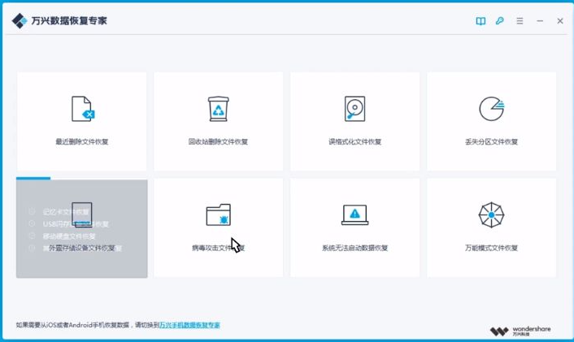Choose the all-around mode wheel icon

[x=491, y=214]
